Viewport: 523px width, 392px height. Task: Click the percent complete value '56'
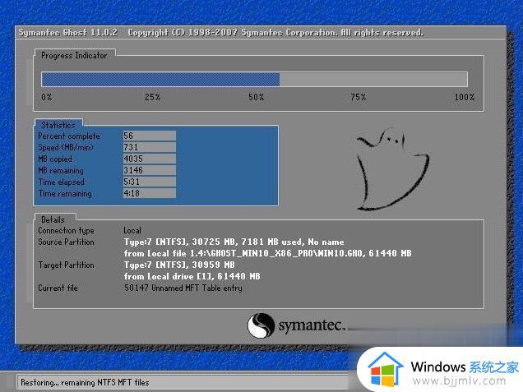click(x=150, y=136)
